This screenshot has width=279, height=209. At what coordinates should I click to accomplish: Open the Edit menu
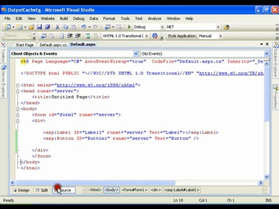coord(19,19)
